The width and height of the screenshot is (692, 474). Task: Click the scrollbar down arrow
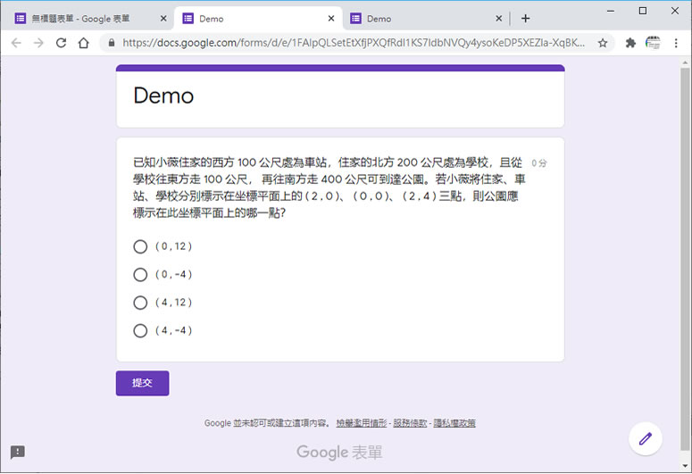(685, 466)
